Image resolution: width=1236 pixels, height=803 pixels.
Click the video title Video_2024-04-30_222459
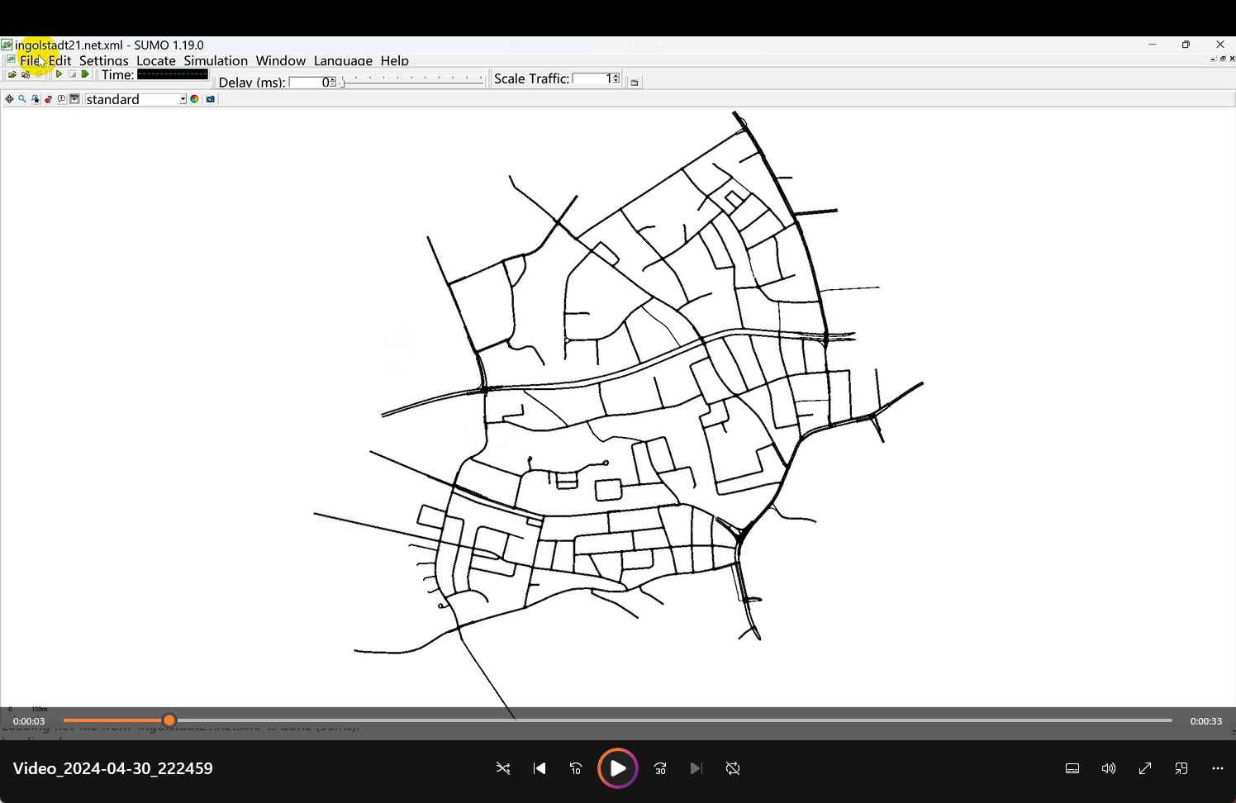(113, 768)
